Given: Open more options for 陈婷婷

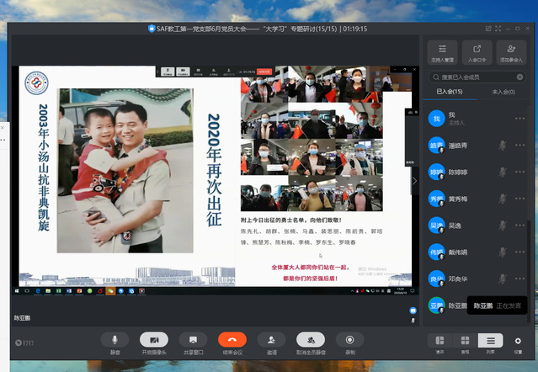Looking at the screenshot, I should [x=519, y=172].
